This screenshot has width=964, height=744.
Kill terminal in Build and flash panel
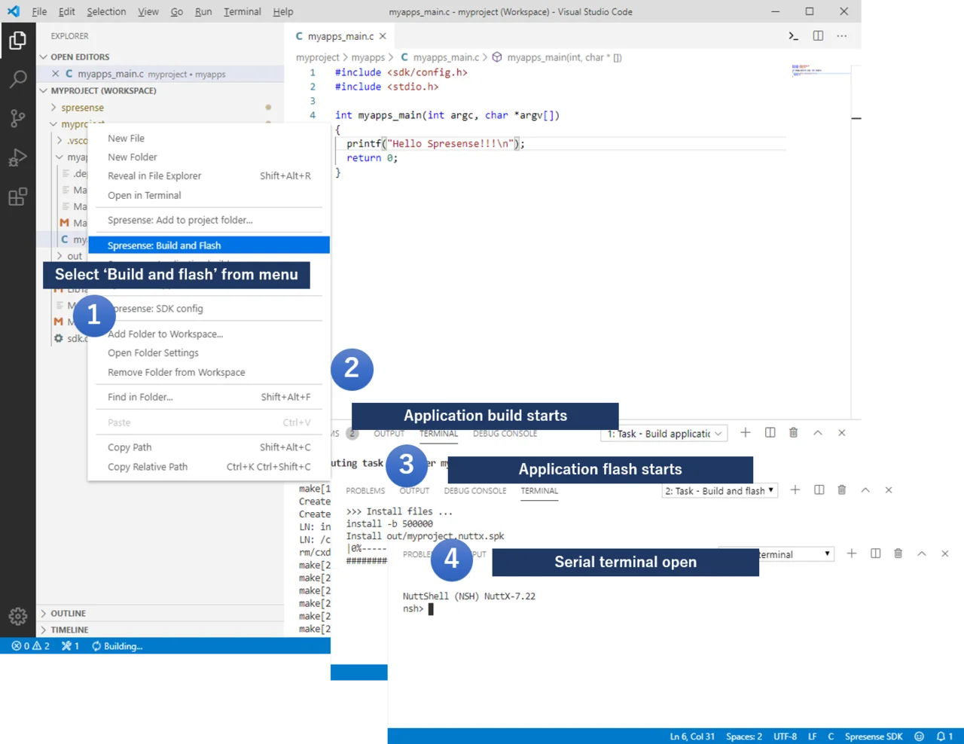pyautogui.click(x=842, y=489)
